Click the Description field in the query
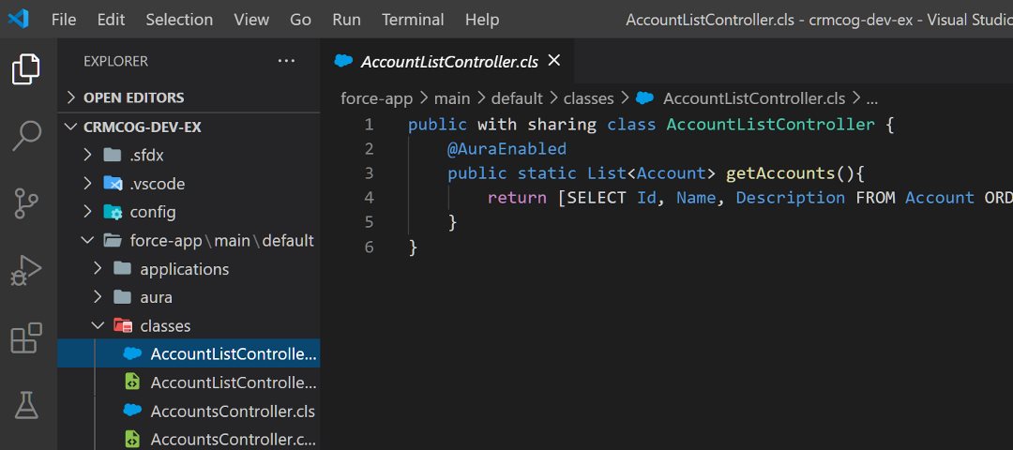This screenshot has width=1013, height=450. tap(790, 198)
